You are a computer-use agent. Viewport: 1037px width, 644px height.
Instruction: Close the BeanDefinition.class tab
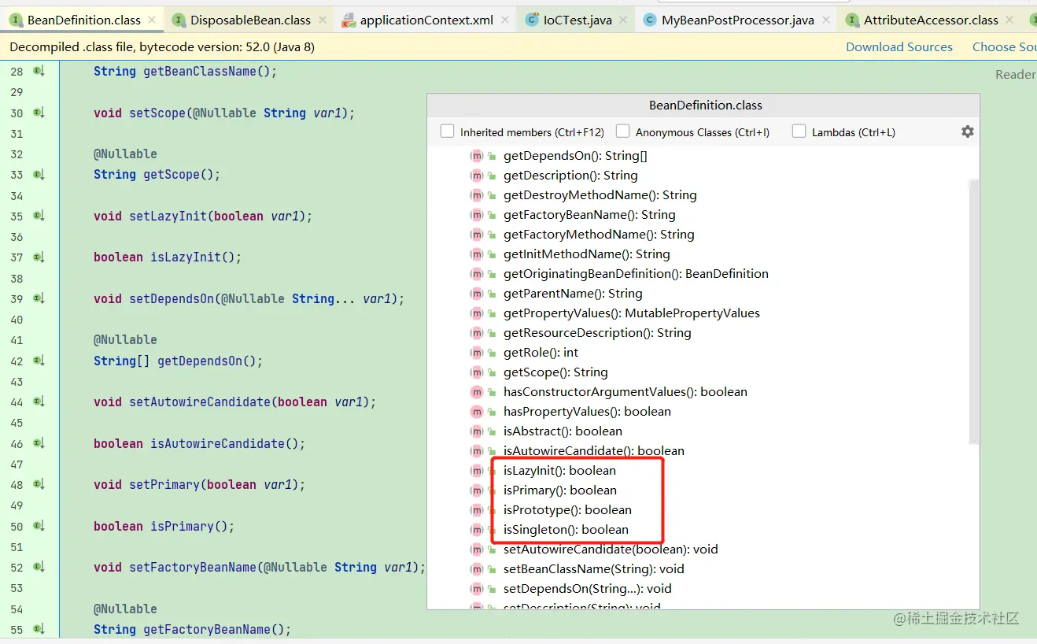click(153, 20)
